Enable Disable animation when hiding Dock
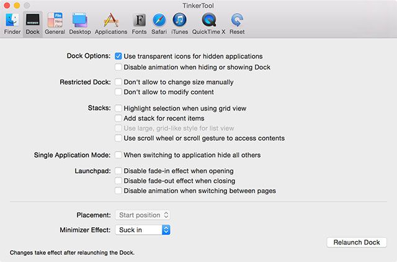Screen dimensions: 397x262 coord(118,67)
